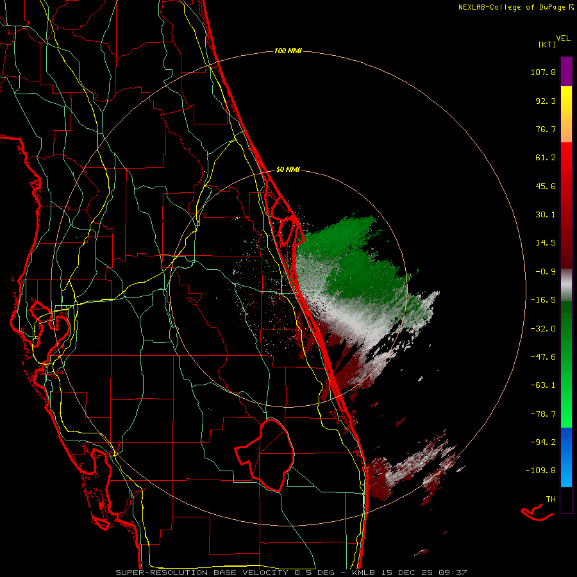Select the -16.5 velocity scale value
The width and height of the screenshot is (577, 577).
tap(543, 300)
